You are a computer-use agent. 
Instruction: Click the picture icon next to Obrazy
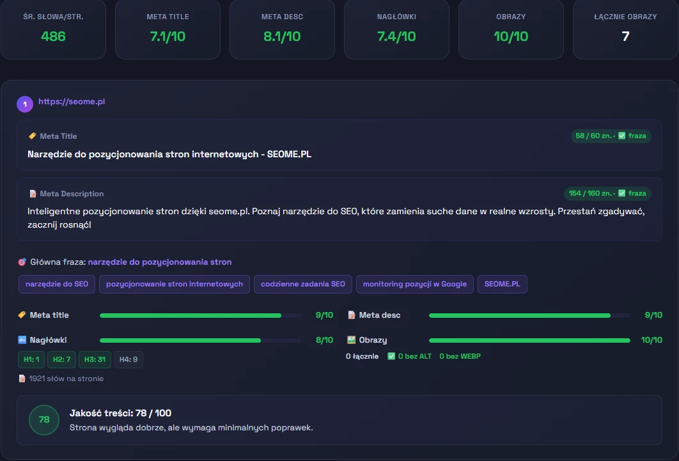coord(351,340)
